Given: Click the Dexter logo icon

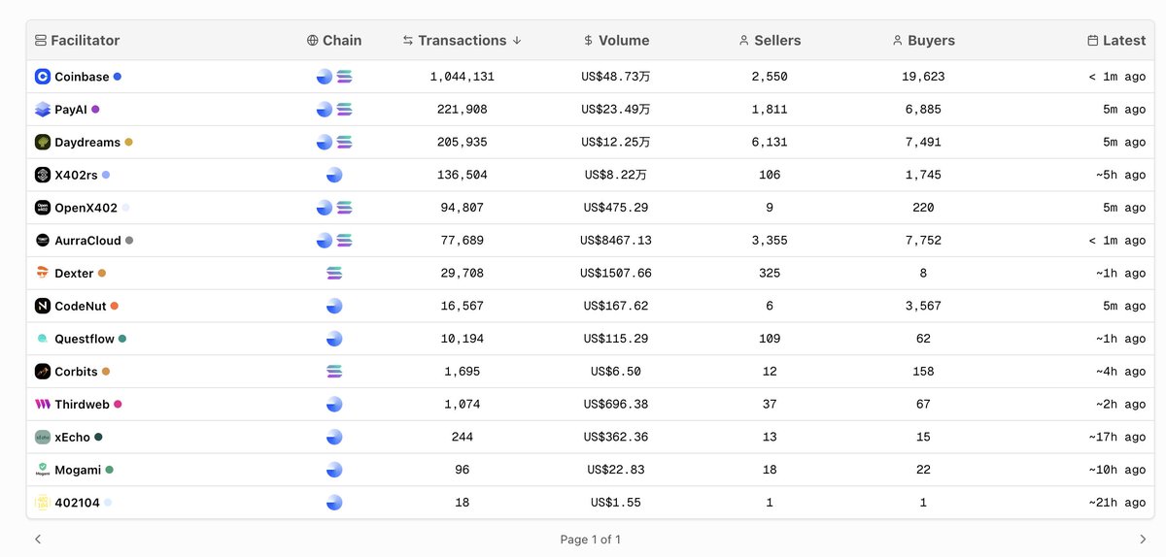Looking at the screenshot, I should (43, 274).
